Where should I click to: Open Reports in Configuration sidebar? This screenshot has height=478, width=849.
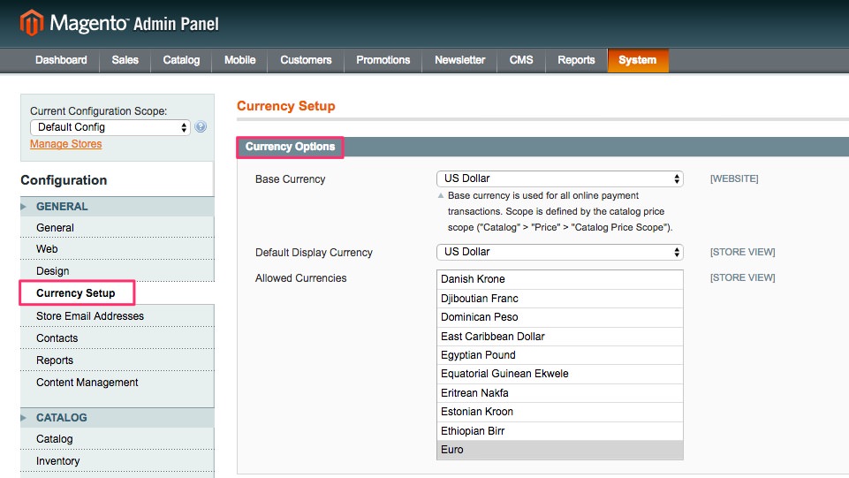point(117,360)
